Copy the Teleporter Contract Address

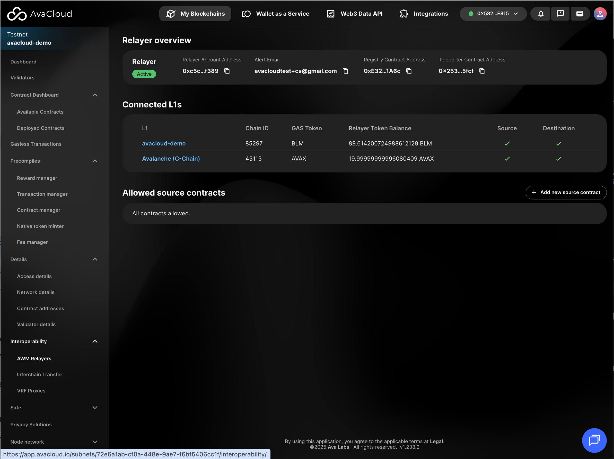[x=482, y=71]
